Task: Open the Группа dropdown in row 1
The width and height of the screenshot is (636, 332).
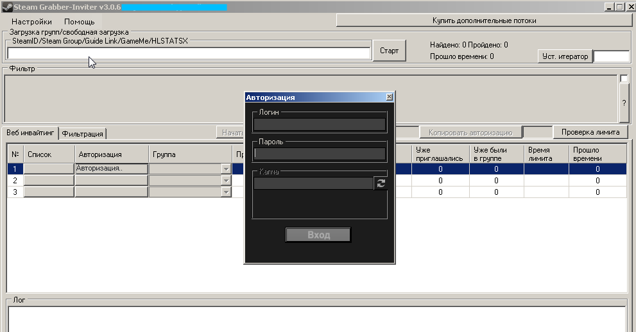Action: pyautogui.click(x=226, y=169)
